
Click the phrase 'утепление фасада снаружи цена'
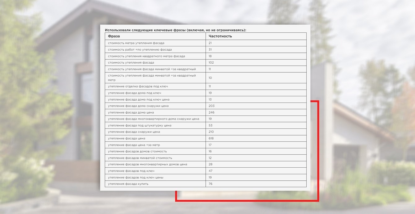point(134,132)
